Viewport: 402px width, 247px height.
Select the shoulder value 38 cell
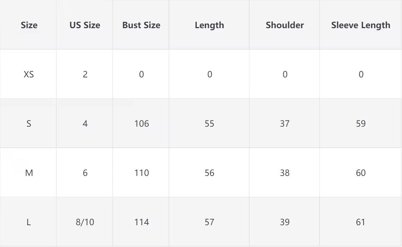coord(285,173)
